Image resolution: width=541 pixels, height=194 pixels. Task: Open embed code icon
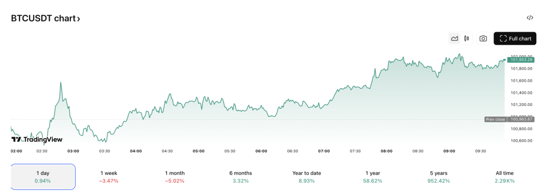point(530,18)
